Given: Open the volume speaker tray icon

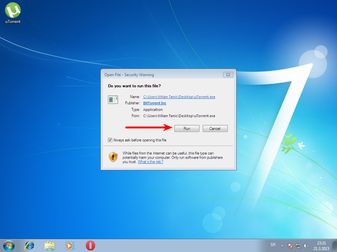Looking at the screenshot, I should click(x=306, y=246).
